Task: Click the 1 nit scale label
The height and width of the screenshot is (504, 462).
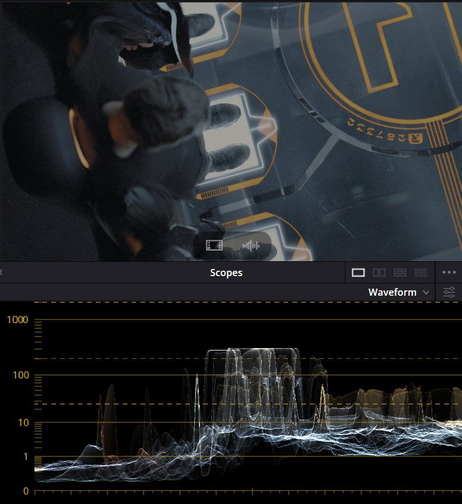Action: click(26, 456)
